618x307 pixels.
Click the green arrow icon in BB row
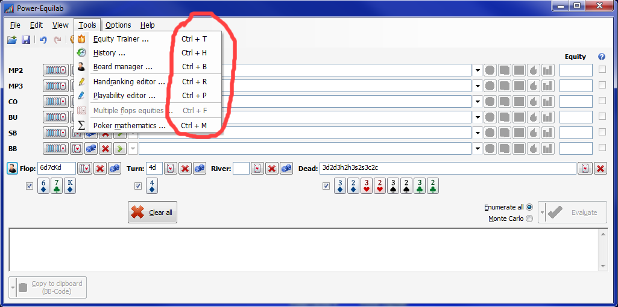[120, 148]
